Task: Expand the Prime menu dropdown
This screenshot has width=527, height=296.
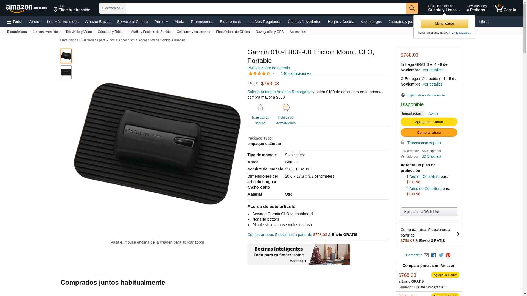Action: coord(161,22)
